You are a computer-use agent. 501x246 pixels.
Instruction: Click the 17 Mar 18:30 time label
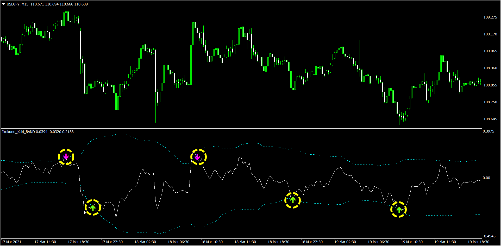(x=78, y=242)
